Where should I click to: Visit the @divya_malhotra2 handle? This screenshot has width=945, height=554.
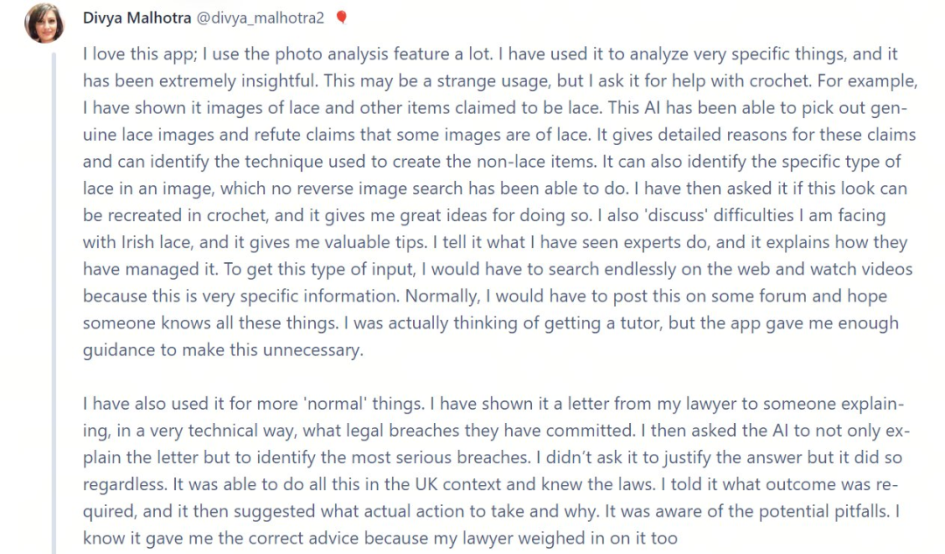click(261, 18)
